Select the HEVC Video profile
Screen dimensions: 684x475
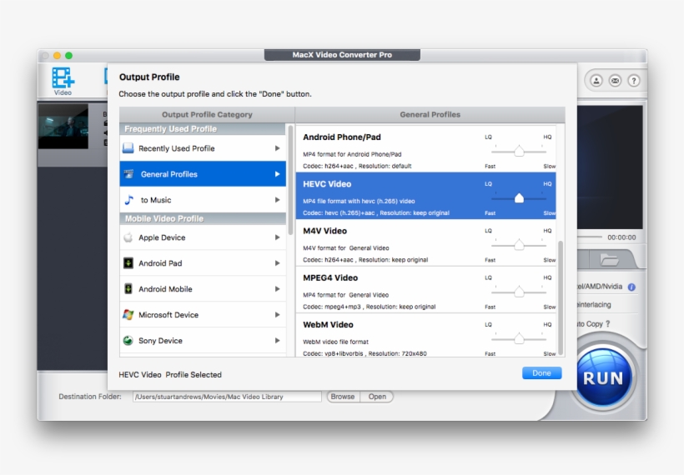[x=425, y=196]
